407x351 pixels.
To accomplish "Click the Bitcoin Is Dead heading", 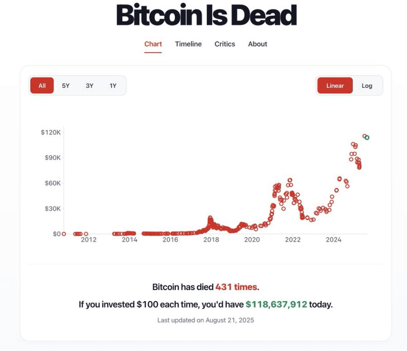I will coord(206,15).
